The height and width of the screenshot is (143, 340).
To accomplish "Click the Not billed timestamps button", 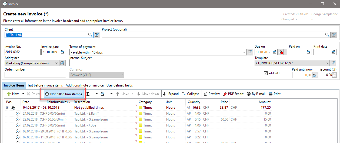I will click(x=63, y=94).
